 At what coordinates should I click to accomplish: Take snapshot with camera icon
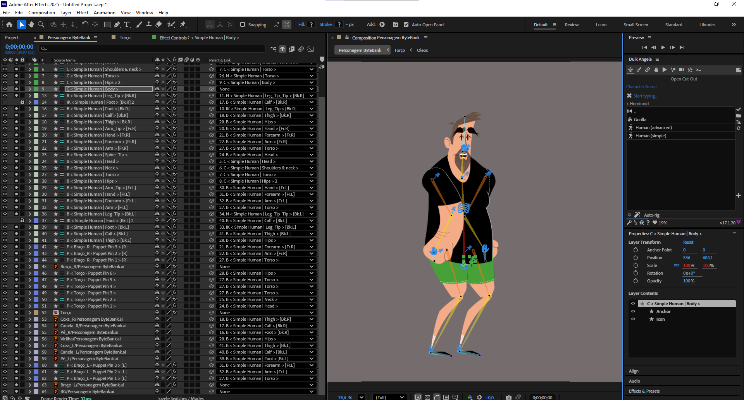tap(508, 397)
